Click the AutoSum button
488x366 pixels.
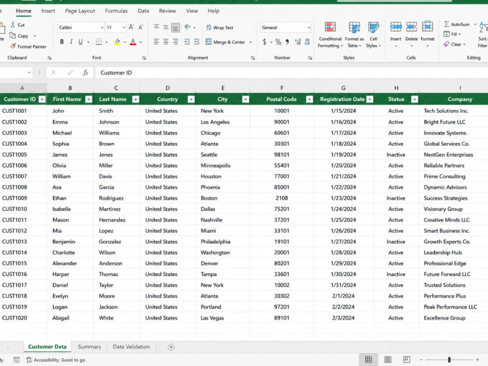tap(457, 24)
